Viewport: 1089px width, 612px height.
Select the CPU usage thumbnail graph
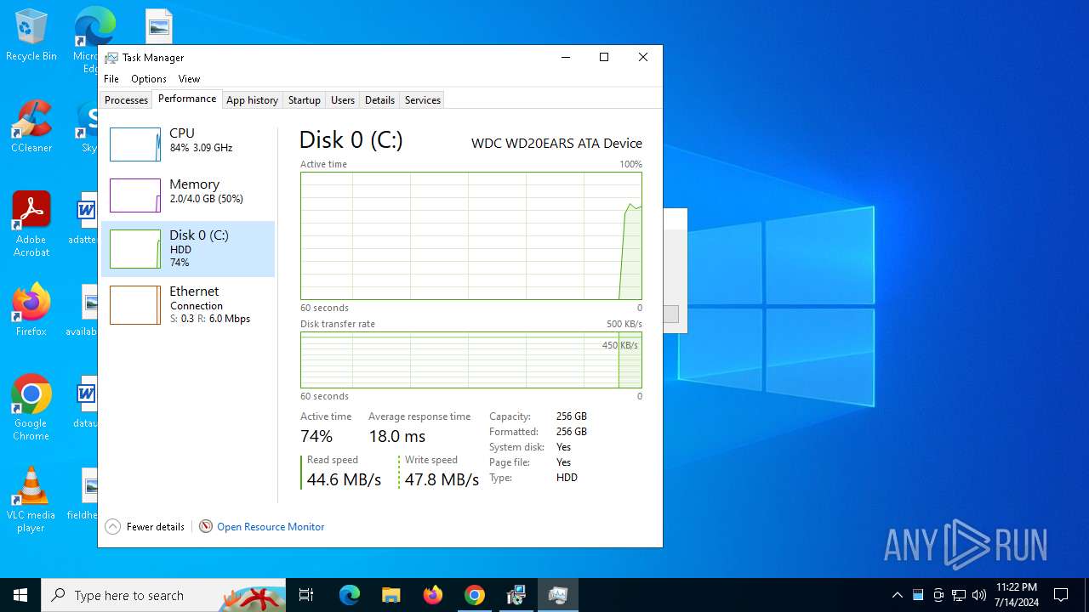(134, 144)
